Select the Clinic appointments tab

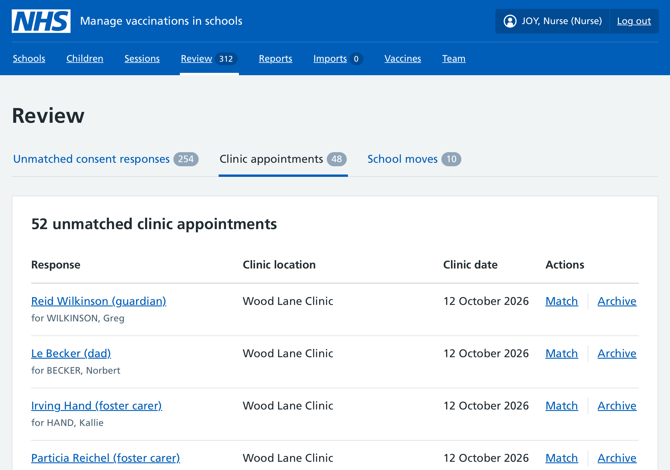[283, 159]
